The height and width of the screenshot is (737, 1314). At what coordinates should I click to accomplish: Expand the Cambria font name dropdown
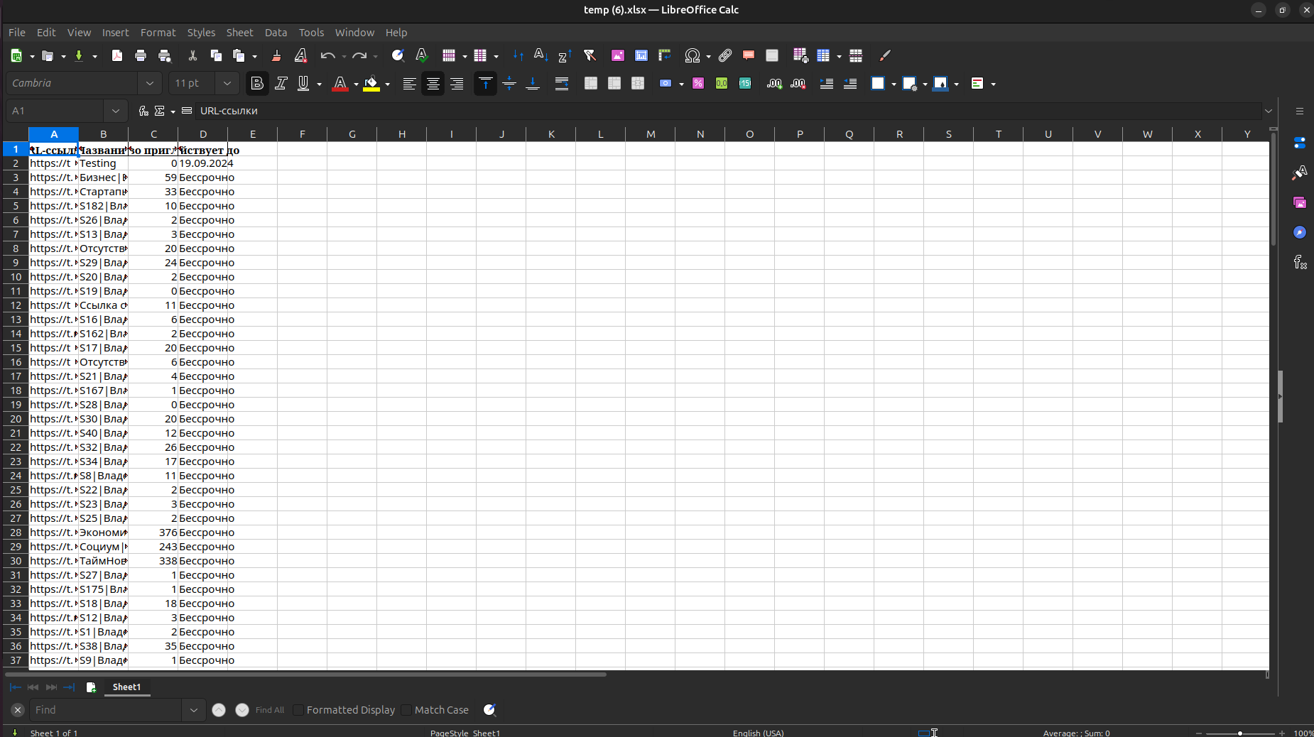[x=150, y=83]
